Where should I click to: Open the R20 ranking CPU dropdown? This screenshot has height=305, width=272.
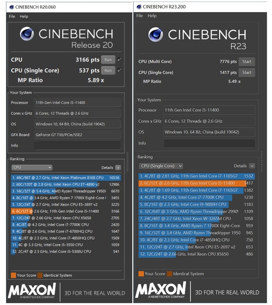(32, 167)
